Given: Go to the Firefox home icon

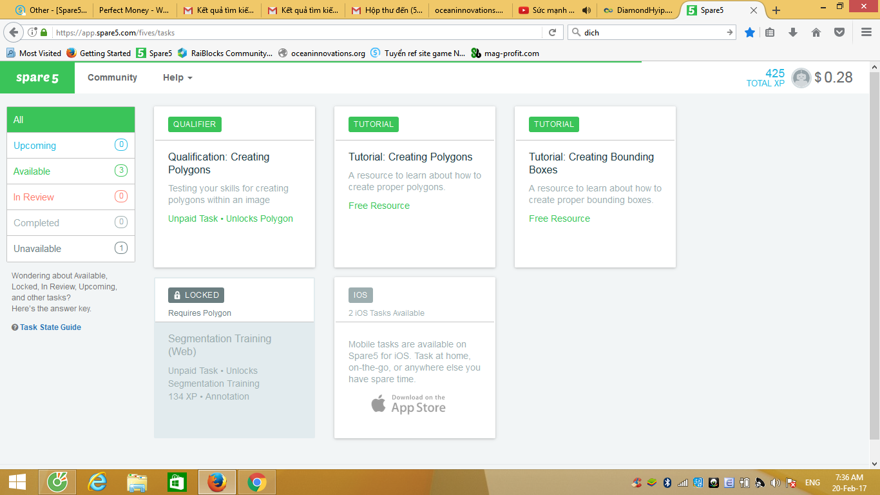Looking at the screenshot, I should [x=816, y=32].
